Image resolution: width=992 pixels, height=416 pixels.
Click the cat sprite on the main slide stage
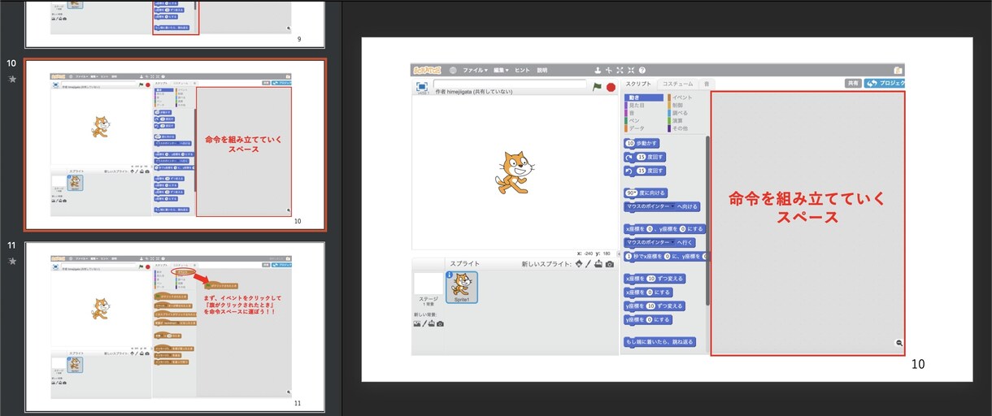tap(516, 171)
